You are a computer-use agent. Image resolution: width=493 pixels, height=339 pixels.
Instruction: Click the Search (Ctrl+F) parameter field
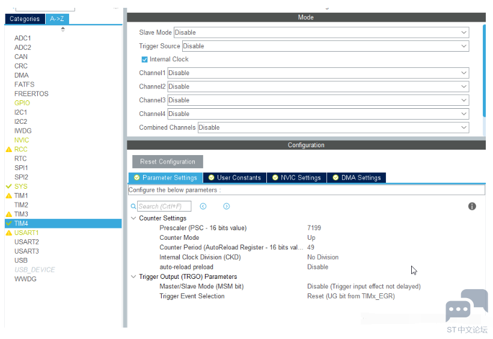tap(164, 206)
